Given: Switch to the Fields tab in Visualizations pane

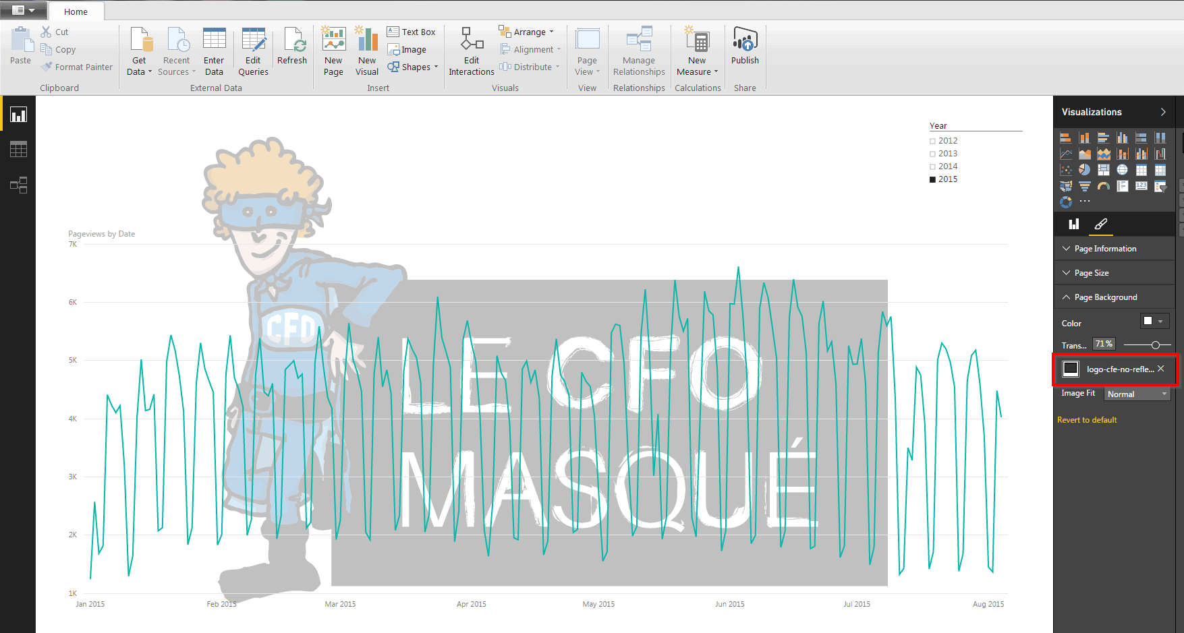Looking at the screenshot, I should [1074, 224].
